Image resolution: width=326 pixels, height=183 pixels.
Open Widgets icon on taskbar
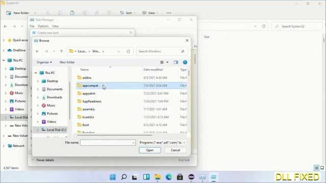(146, 177)
